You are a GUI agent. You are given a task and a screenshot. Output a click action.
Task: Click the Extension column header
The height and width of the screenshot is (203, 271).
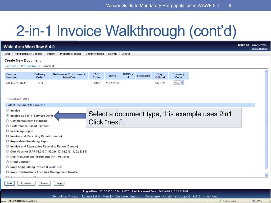coord(143,76)
